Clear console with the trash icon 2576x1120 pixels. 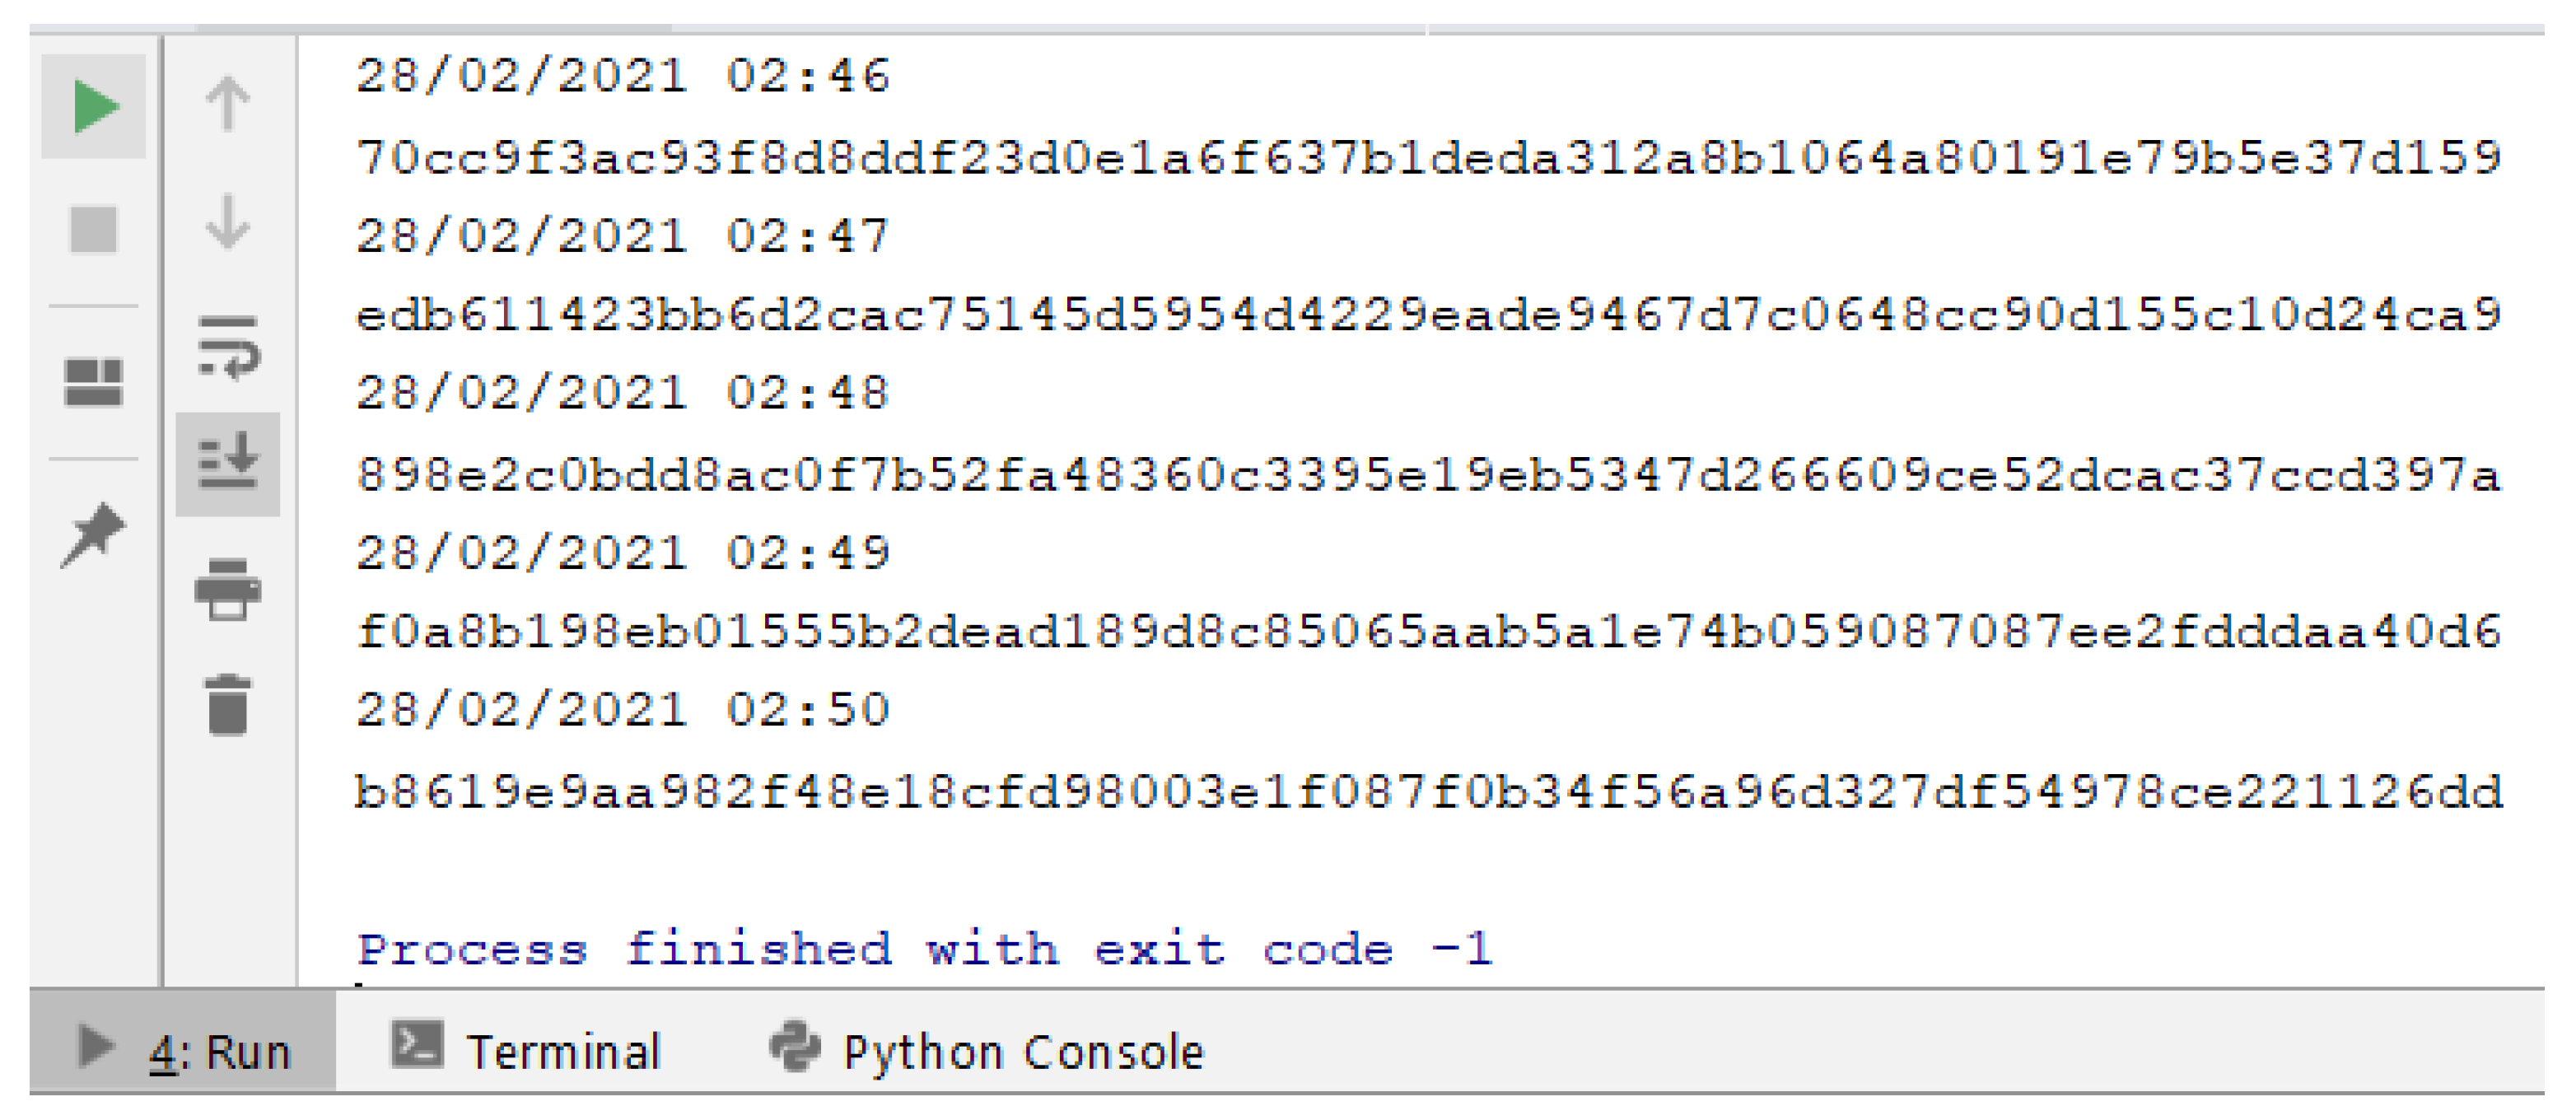[x=228, y=705]
